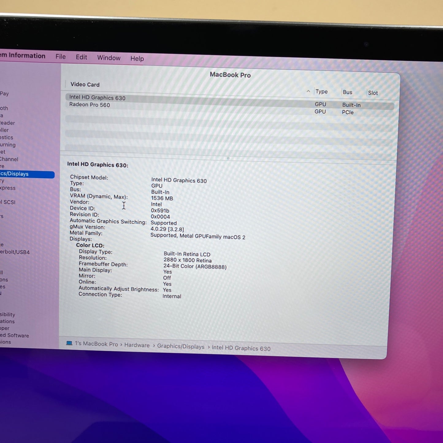The height and width of the screenshot is (443, 443).
Task: Click the sort arrow beside the Type column
Action: [308, 91]
